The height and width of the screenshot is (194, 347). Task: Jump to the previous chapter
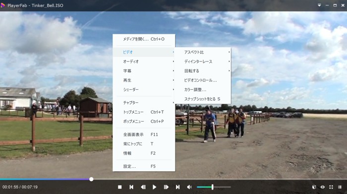click(x=131, y=187)
